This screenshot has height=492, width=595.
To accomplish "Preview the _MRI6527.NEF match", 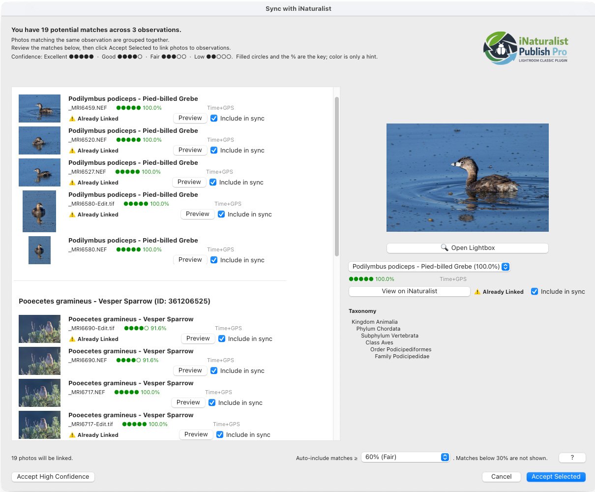I will (x=189, y=182).
